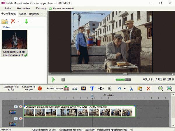Viewport: 175px width, 131px height.
Task: Remove the second video track
Action: coord(21,118)
